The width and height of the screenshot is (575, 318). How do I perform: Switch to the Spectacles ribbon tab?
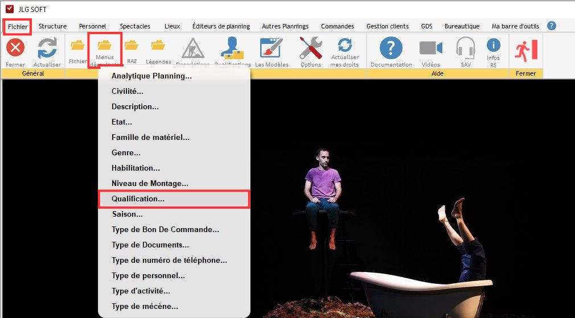click(x=135, y=26)
